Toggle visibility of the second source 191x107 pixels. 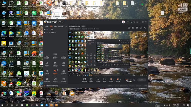click(x=45, y=33)
